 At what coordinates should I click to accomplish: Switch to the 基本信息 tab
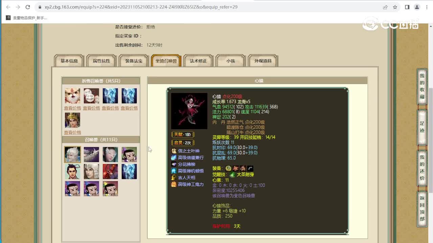tap(69, 61)
